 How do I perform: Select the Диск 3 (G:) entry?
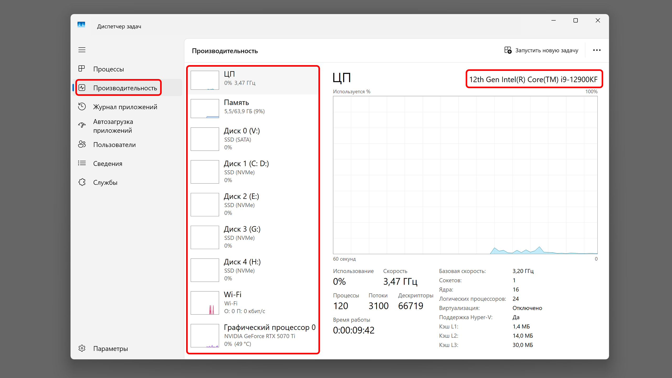253,238
